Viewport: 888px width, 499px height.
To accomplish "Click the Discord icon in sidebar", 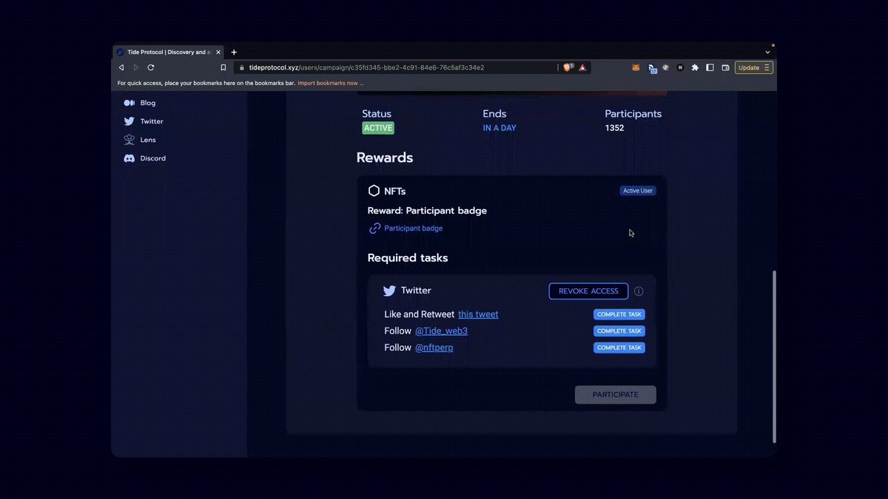I will point(129,158).
